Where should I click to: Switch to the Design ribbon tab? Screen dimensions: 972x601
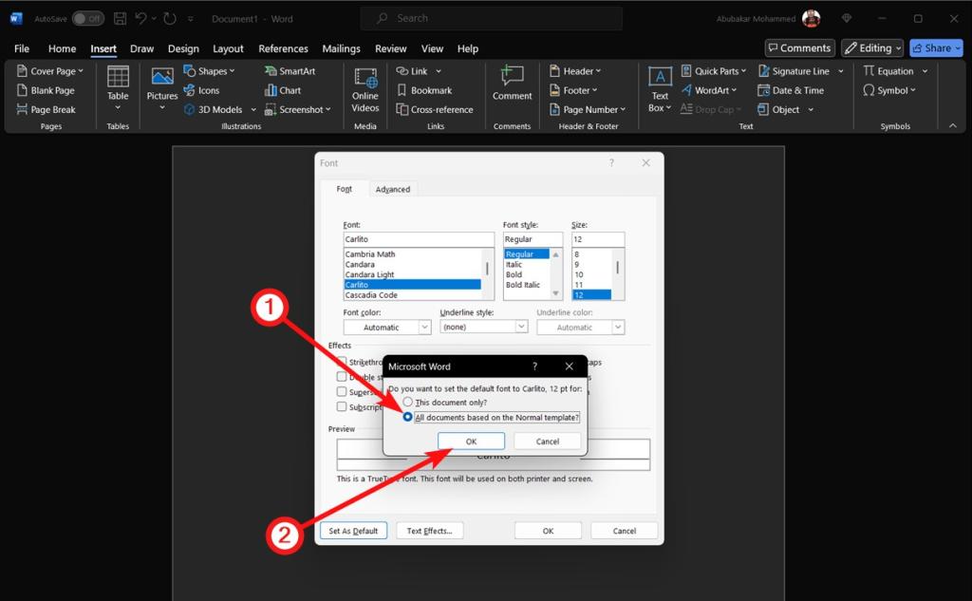click(x=183, y=48)
